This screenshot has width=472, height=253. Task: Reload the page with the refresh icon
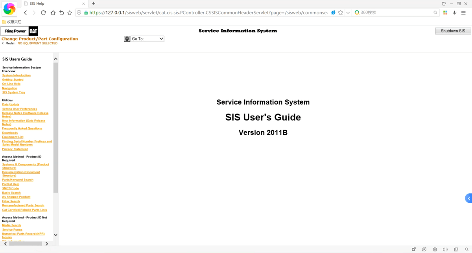tap(43, 13)
